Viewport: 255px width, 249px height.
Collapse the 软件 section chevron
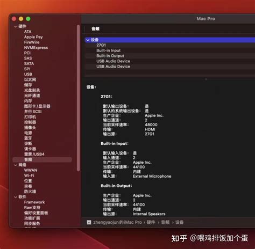click(16, 197)
